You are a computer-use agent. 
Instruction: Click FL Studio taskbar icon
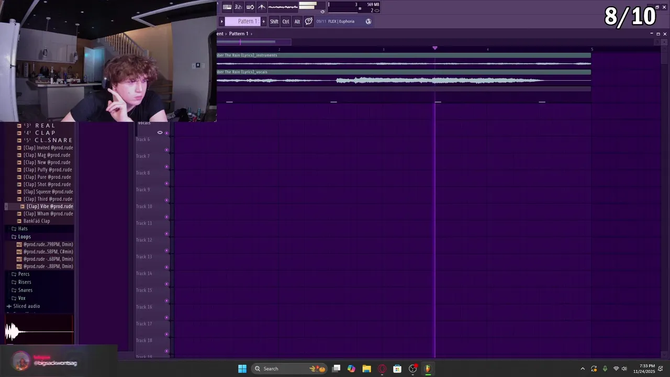pyautogui.click(x=428, y=369)
